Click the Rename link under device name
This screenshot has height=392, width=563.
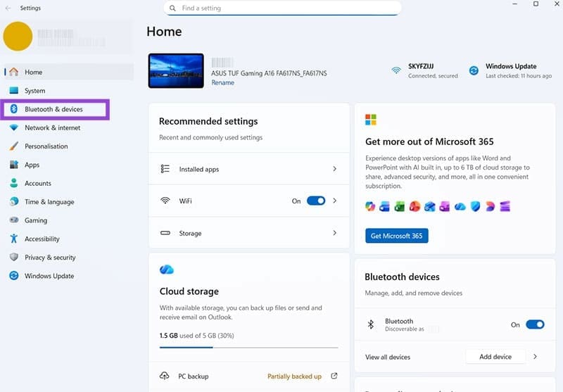(x=223, y=82)
